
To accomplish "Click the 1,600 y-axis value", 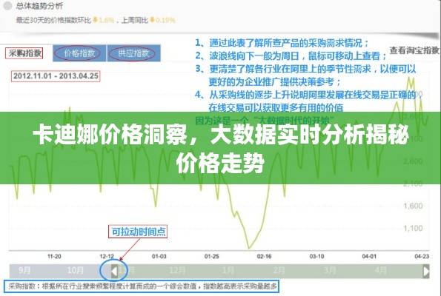I will click(413, 206).
